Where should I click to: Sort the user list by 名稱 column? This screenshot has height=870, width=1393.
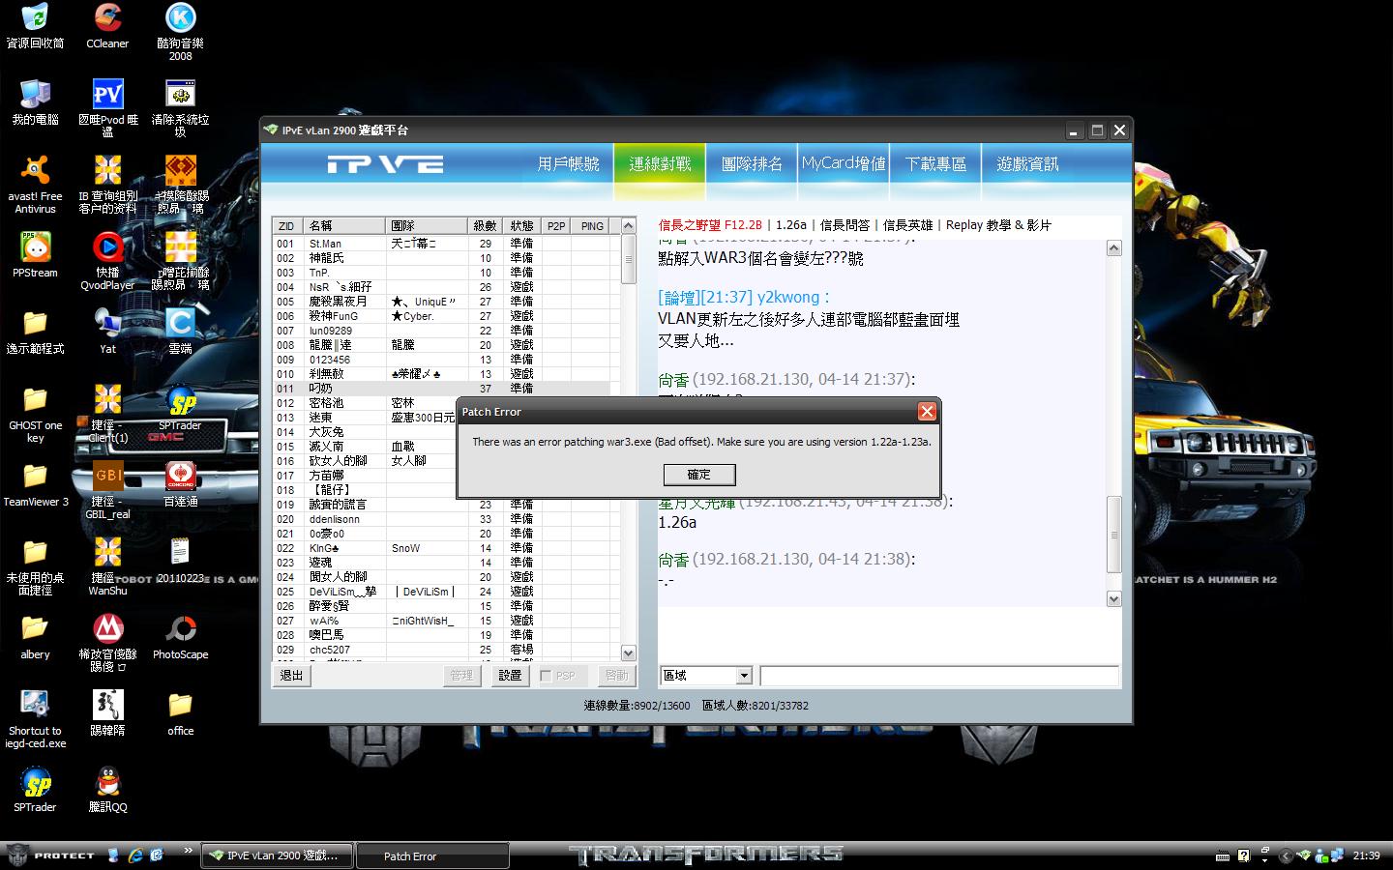(x=345, y=226)
